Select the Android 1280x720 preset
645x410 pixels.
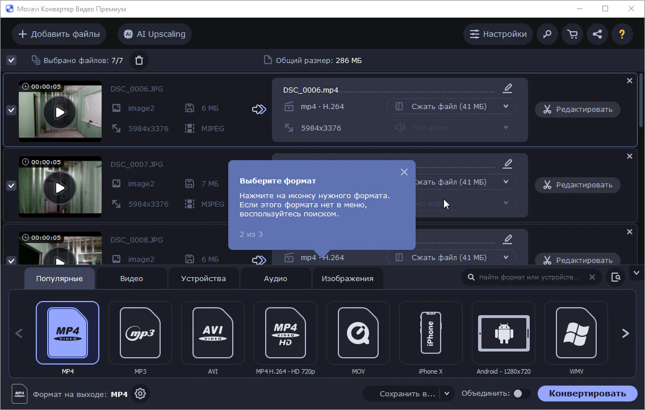click(503, 333)
